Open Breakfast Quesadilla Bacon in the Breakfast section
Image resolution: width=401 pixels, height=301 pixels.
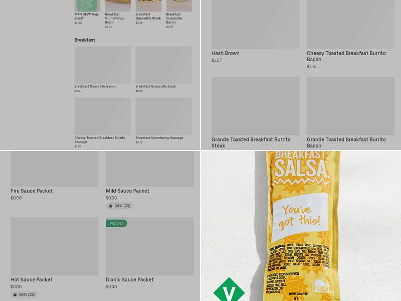103,69
